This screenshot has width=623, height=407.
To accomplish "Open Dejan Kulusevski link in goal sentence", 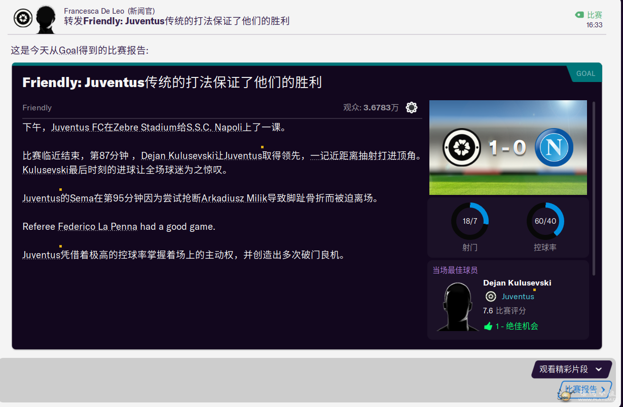I will [x=178, y=156].
